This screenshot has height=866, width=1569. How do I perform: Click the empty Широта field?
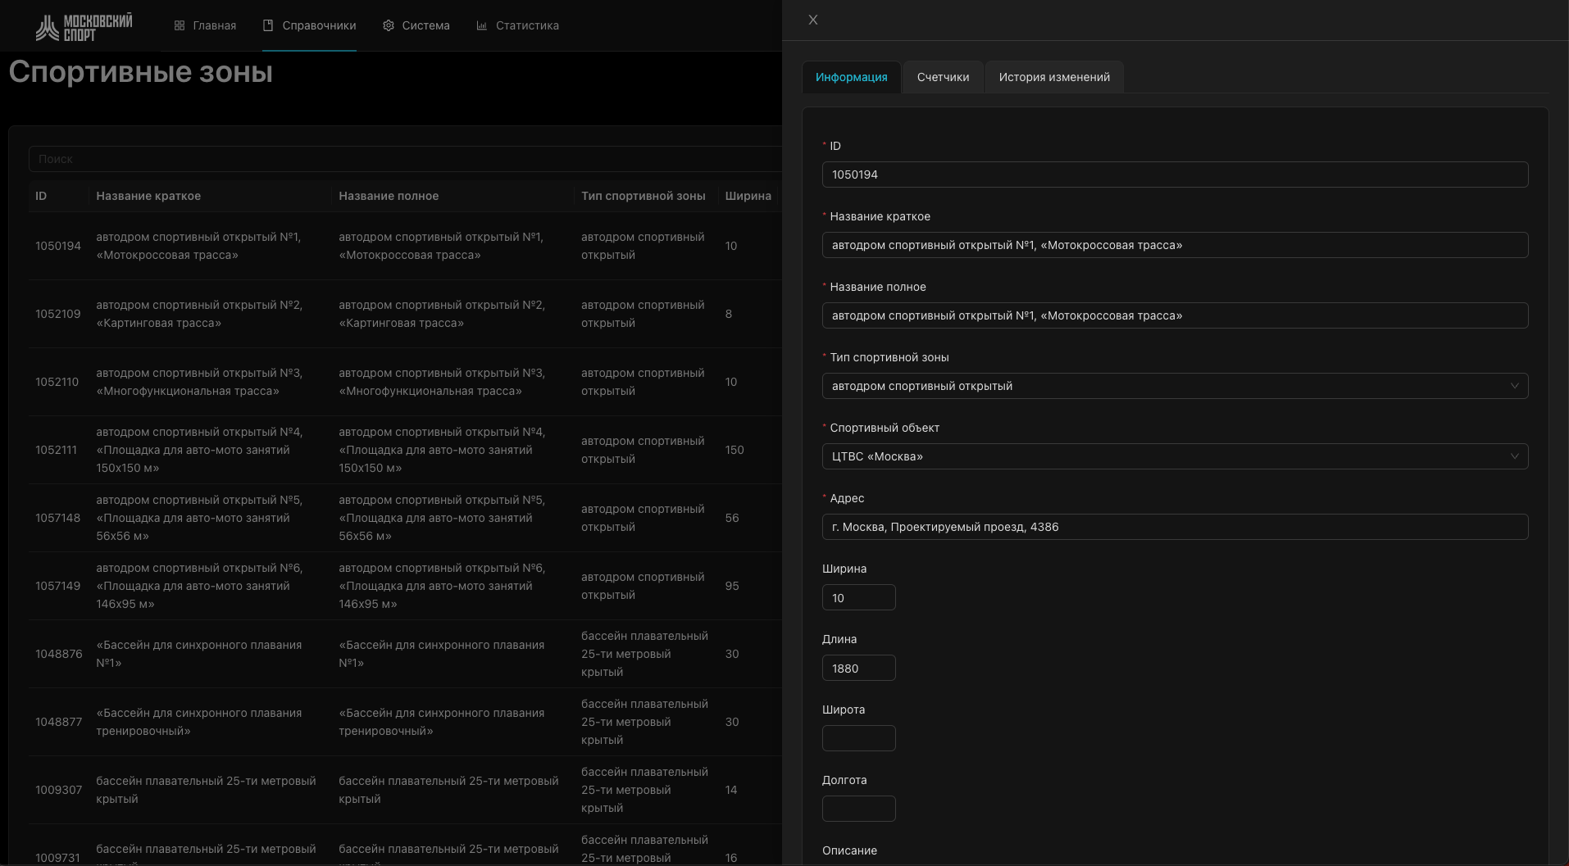pyautogui.click(x=858, y=739)
